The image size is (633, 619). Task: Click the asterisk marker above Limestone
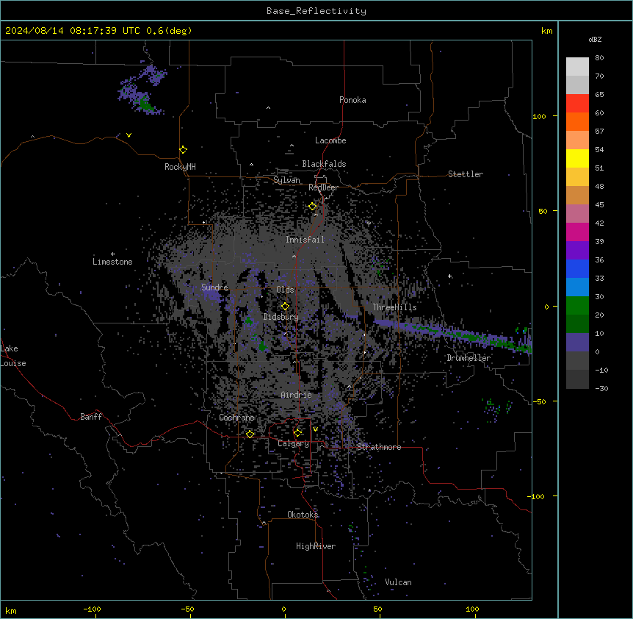tap(112, 254)
